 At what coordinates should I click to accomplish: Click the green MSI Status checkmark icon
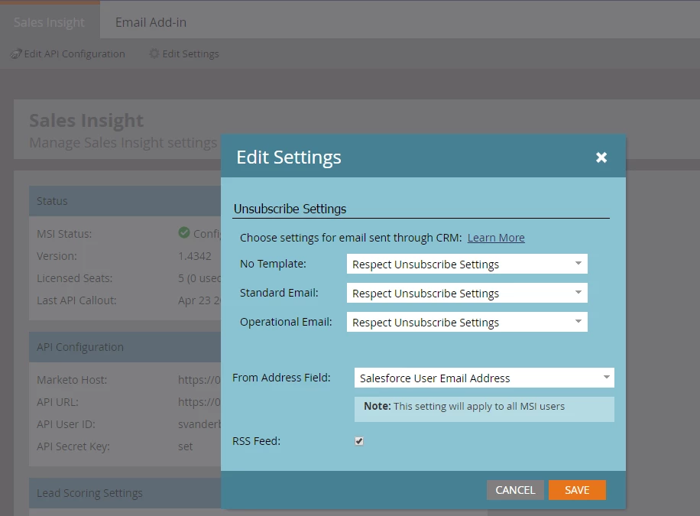click(184, 232)
